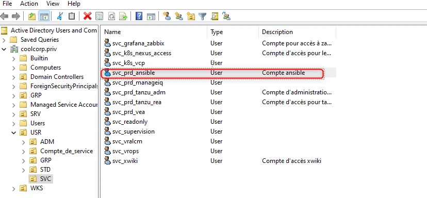
Task: Select the ForeignSecurityPrincipals container
Action: [x=64, y=86]
